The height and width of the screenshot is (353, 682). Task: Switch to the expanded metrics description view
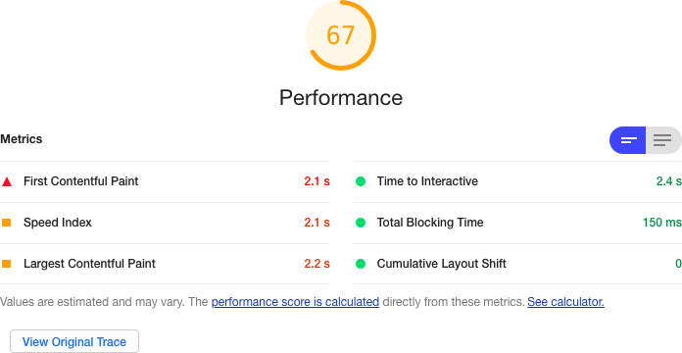coord(662,140)
